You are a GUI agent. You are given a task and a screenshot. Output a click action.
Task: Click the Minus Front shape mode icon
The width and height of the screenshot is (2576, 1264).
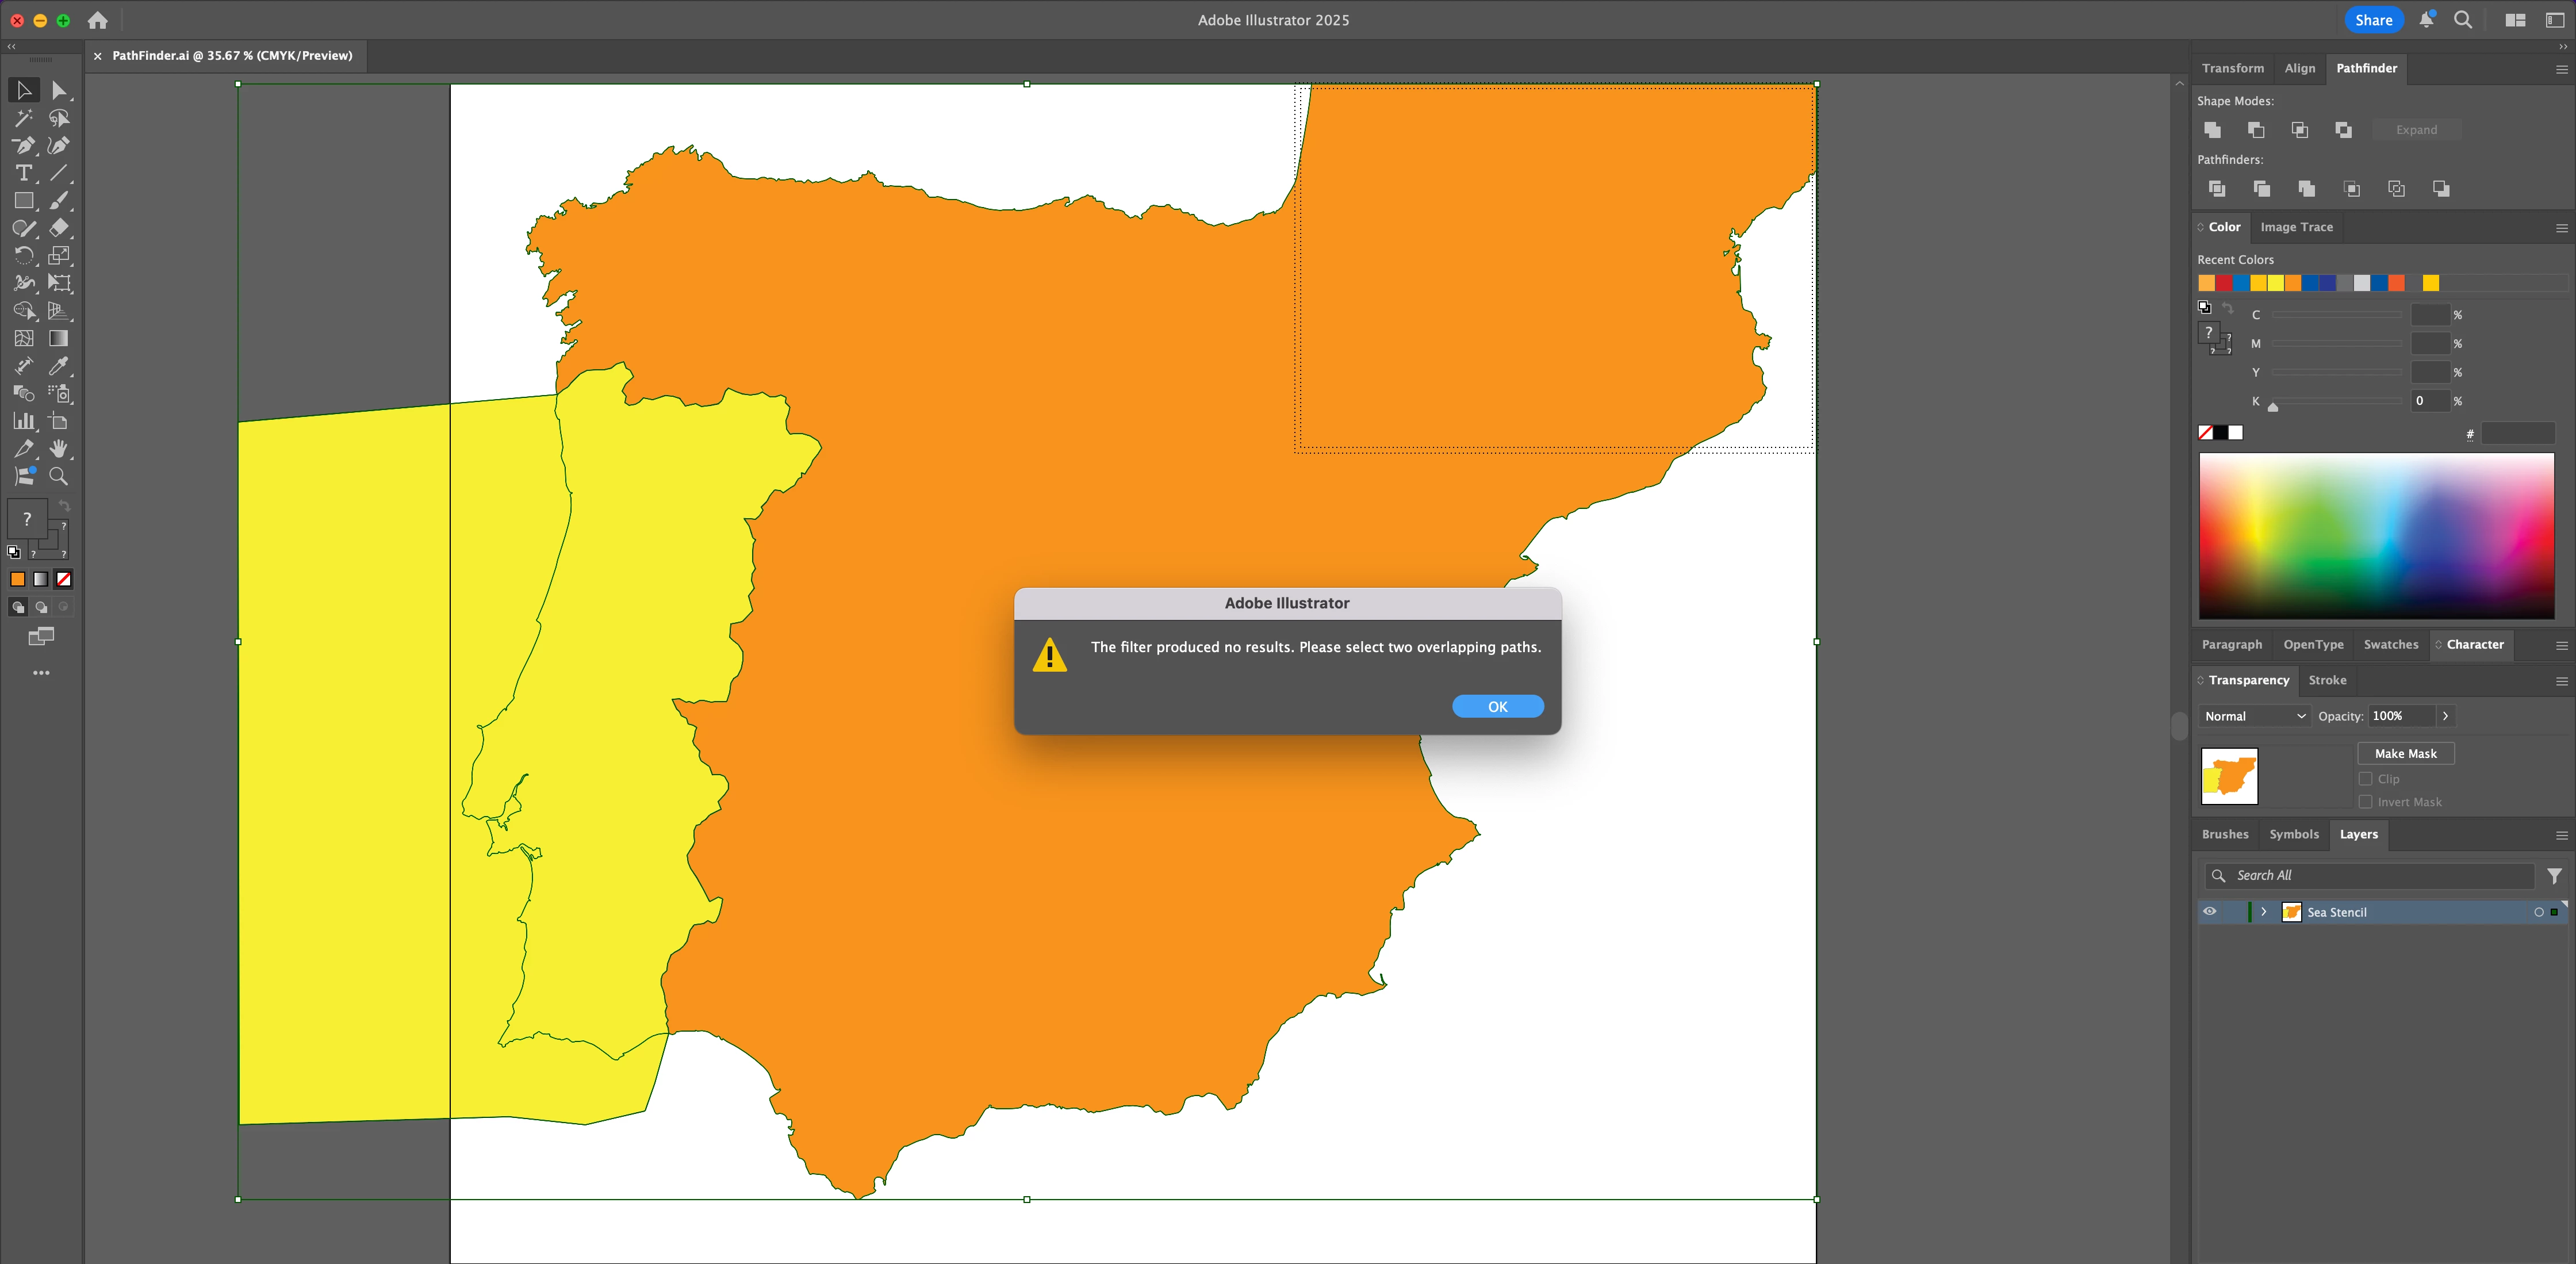click(x=2256, y=130)
